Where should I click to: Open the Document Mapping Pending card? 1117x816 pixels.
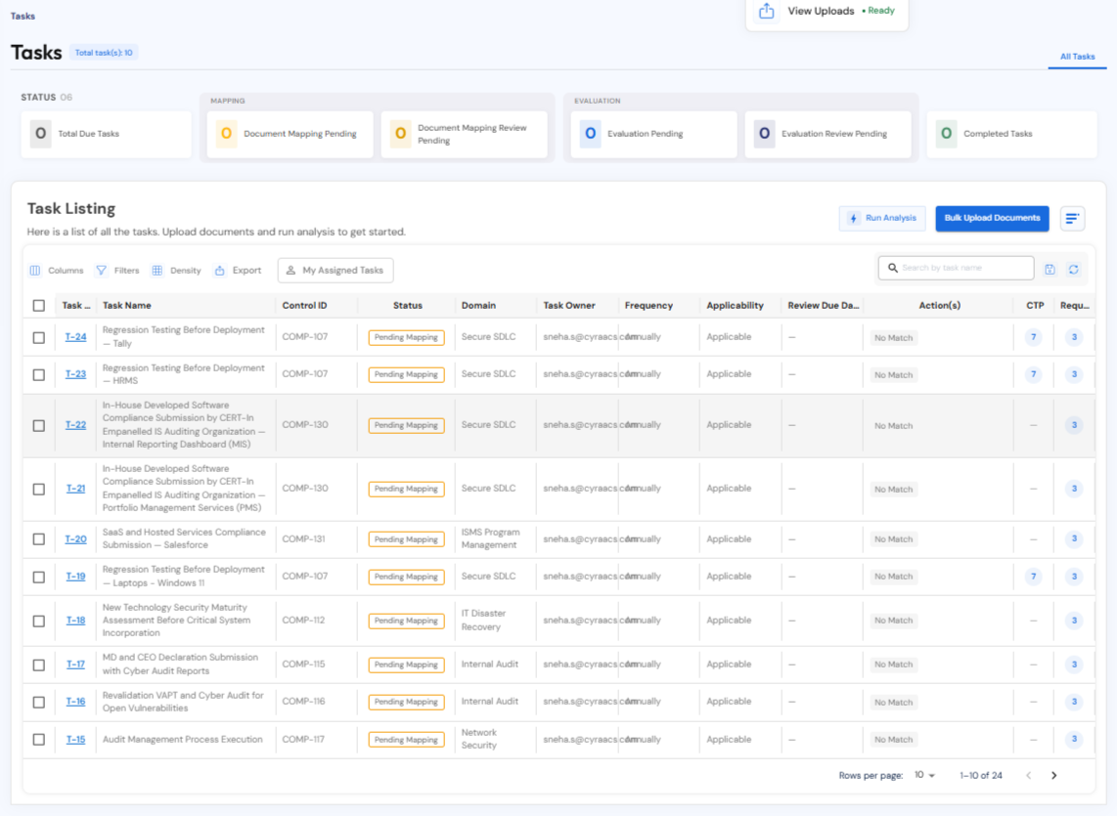[290, 134]
